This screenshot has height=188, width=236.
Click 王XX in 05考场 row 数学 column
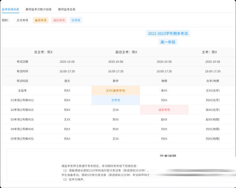click(x=115, y=139)
